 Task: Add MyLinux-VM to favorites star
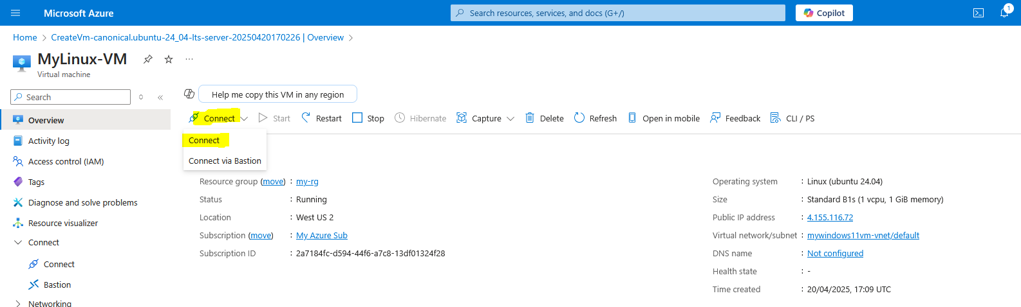(x=169, y=59)
